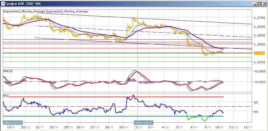Click the 3/Вт date label
Image resolution: width=268 pixels, height=131 pixels.
pyautogui.click(x=151, y=127)
